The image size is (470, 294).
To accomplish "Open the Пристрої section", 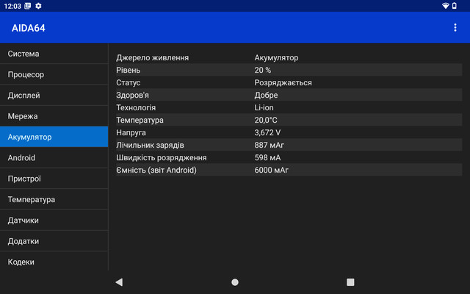I will (x=54, y=179).
